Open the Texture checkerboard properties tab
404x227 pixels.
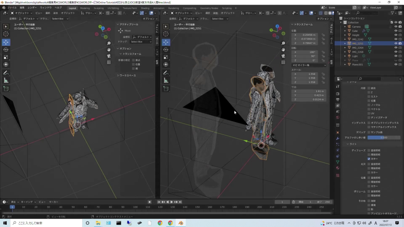coord(338,175)
